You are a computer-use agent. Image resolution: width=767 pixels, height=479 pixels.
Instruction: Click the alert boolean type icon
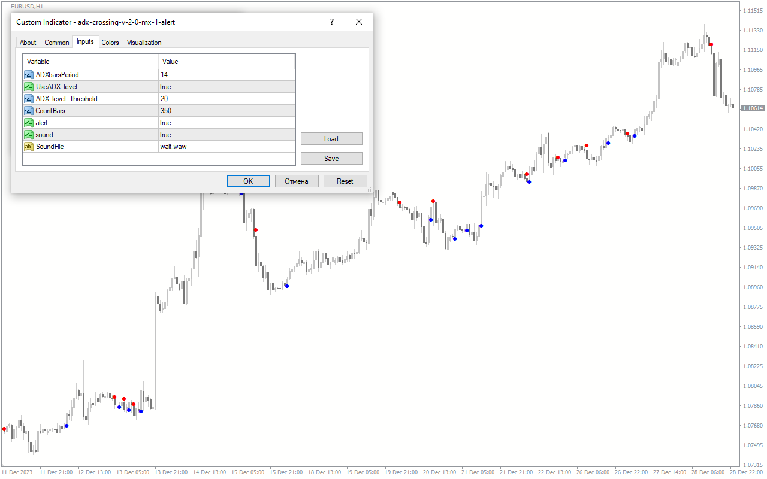[28, 123]
